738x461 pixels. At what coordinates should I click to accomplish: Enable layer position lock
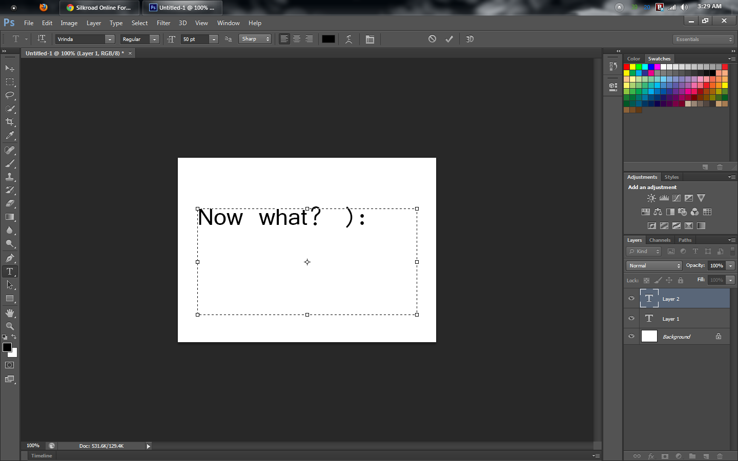[x=669, y=280]
